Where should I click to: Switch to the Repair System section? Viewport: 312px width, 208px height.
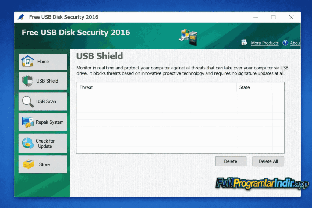point(43,122)
